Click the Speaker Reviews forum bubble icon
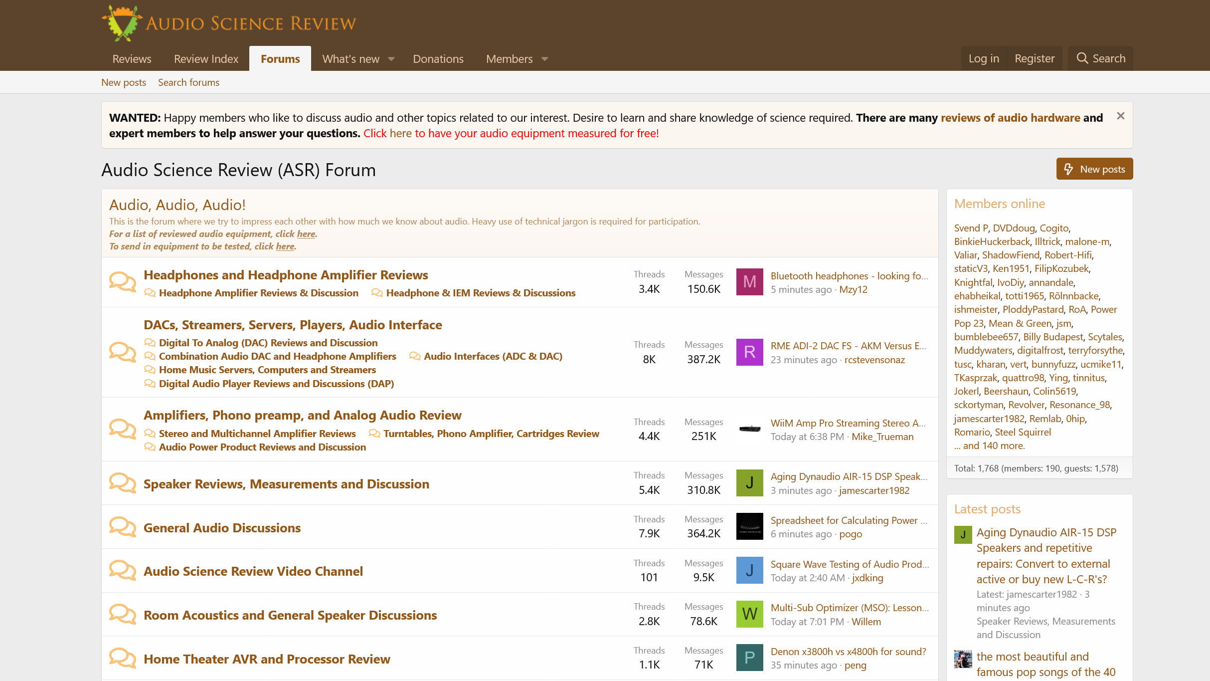 tap(122, 483)
